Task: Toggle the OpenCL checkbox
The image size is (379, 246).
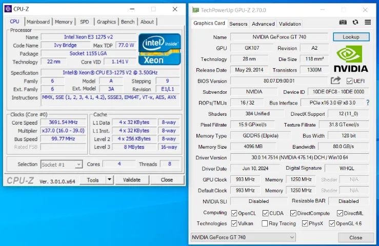Action: coord(234,213)
